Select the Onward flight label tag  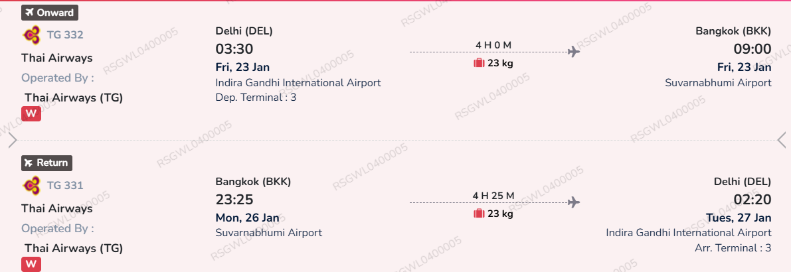pos(50,13)
